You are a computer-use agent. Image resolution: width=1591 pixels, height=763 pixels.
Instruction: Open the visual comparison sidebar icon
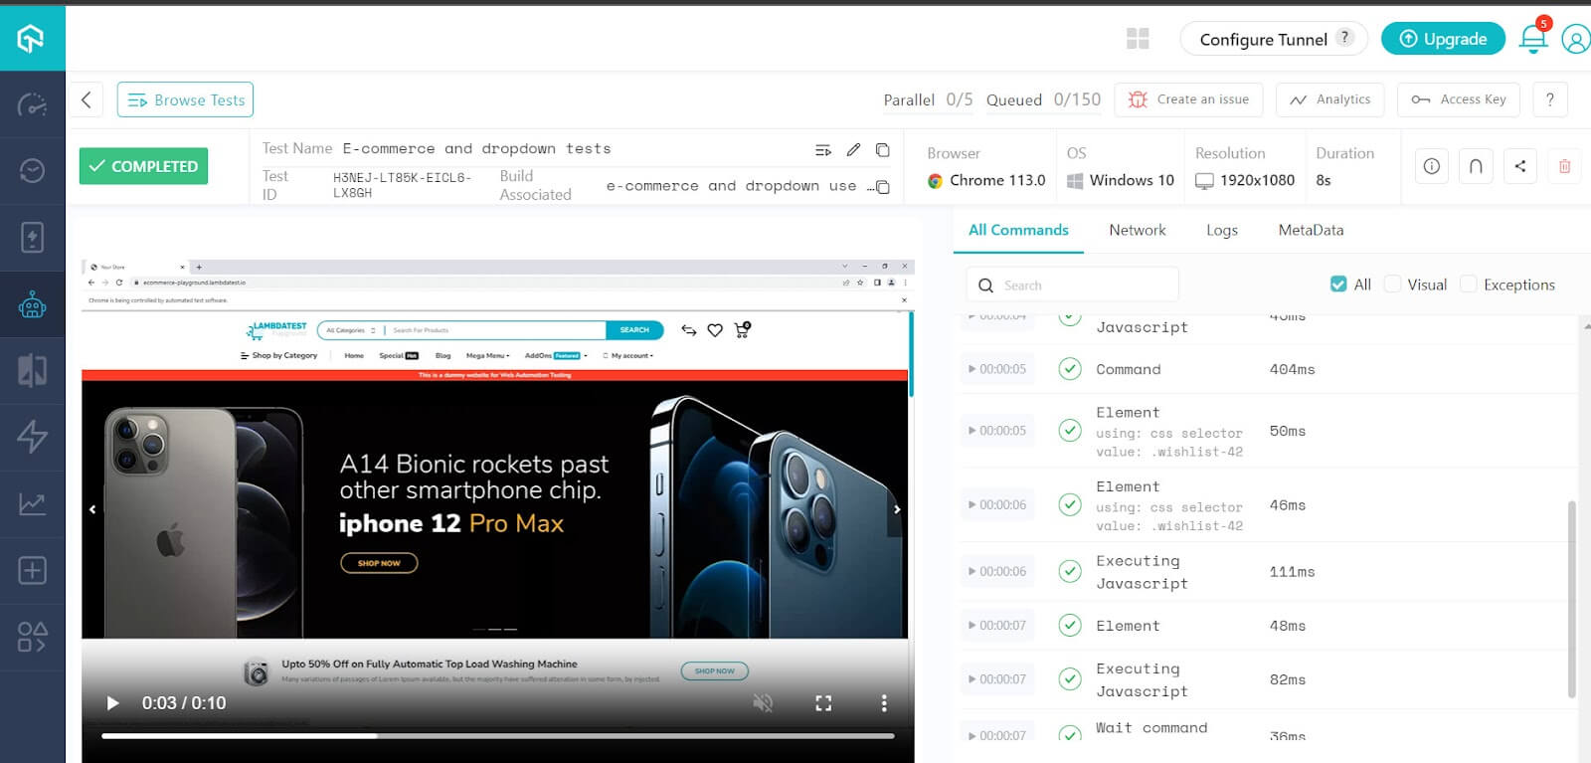pyautogui.click(x=32, y=370)
